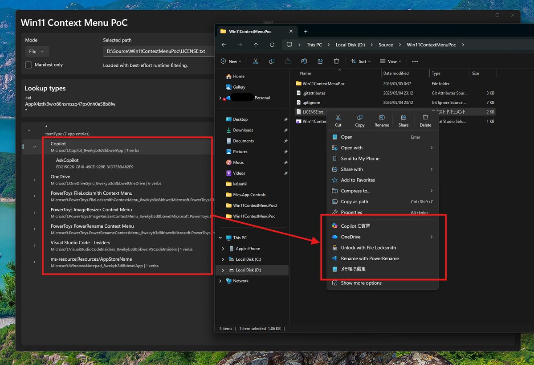Go forward in File Explorer
534x365 pixels.
[240, 45]
